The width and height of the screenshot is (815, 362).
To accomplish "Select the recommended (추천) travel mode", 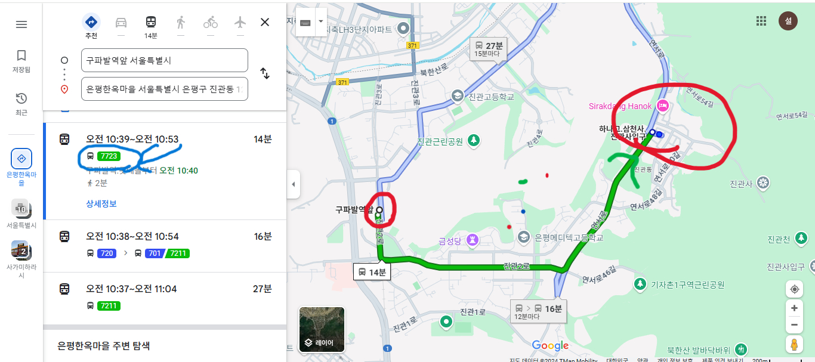I will pos(91,27).
